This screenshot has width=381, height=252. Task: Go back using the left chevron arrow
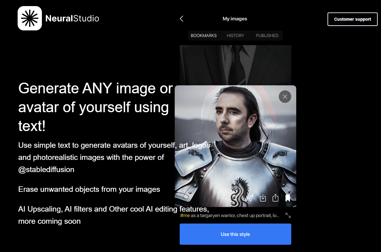(x=182, y=19)
